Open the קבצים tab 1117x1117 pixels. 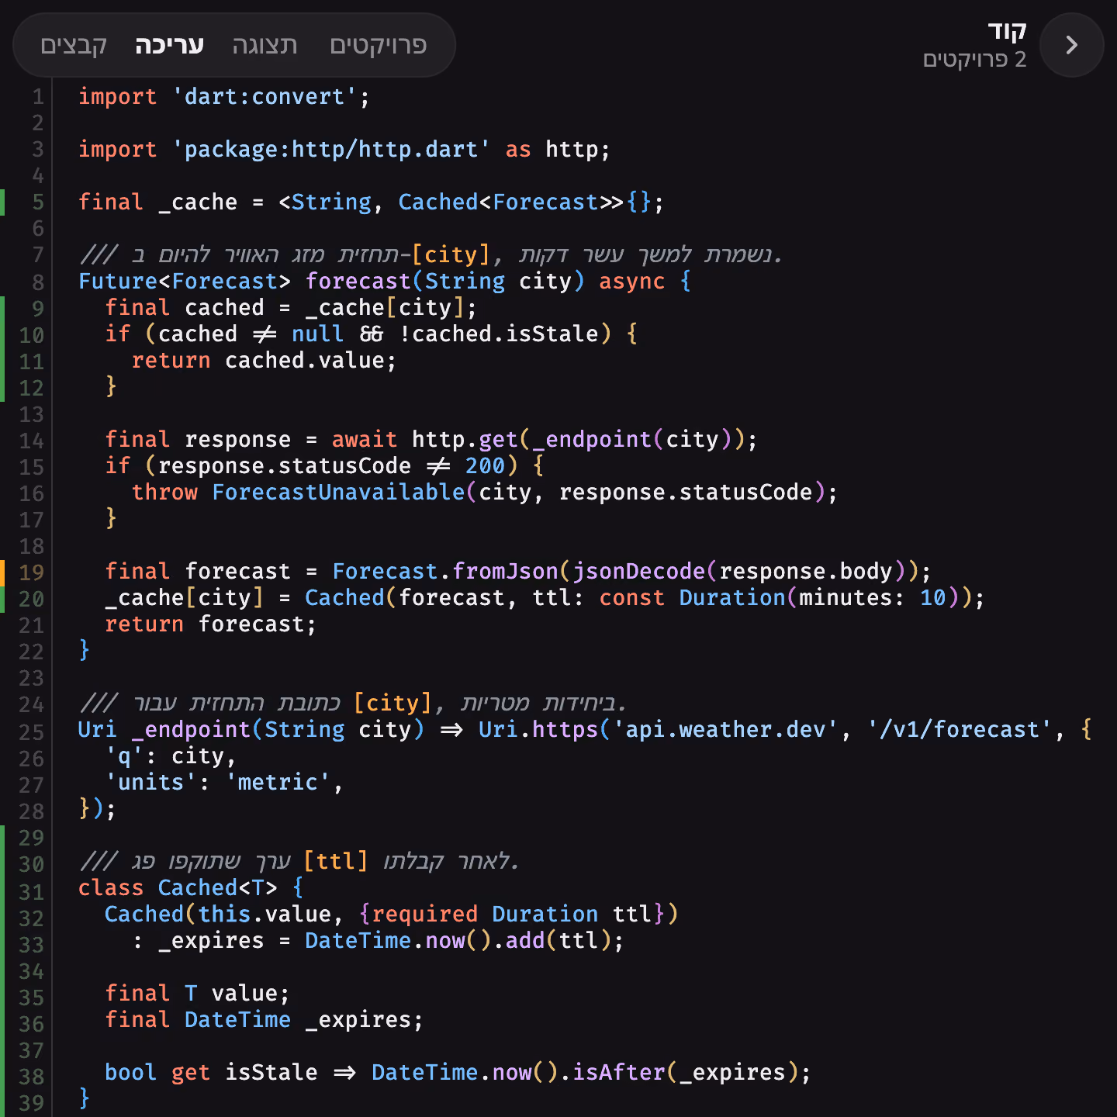pyautogui.click(x=74, y=45)
